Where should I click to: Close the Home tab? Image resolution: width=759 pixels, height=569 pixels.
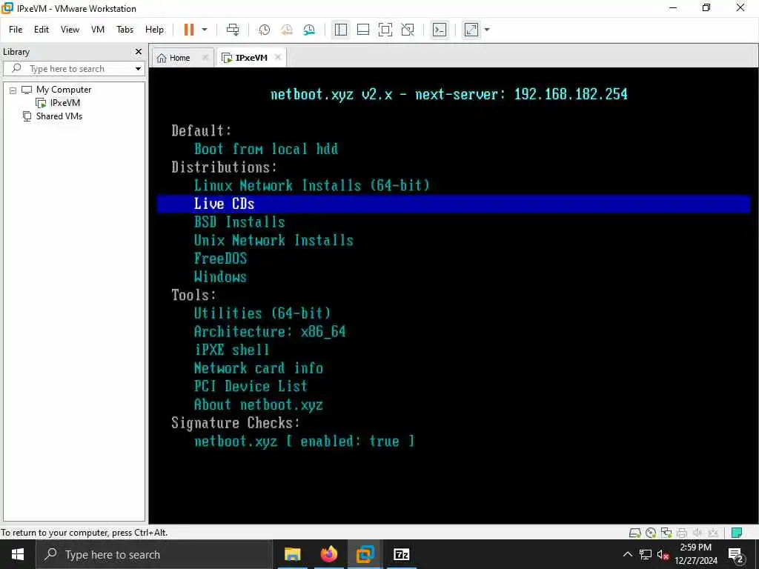tap(205, 57)
